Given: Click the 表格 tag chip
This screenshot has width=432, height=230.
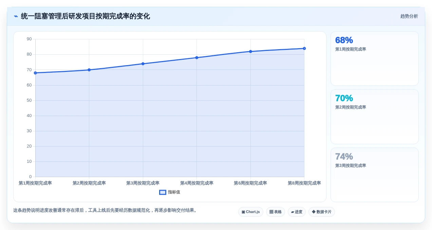Looking at the screenshot, I should point(276,212).
